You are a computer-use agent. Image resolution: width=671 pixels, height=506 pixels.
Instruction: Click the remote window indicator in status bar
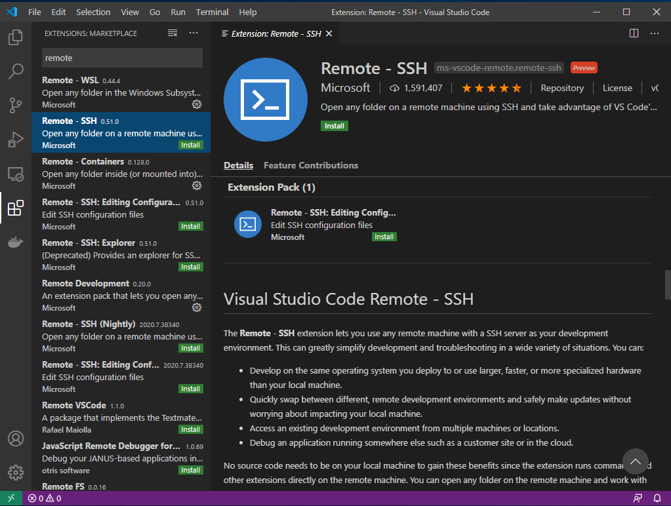click(11, 498)
